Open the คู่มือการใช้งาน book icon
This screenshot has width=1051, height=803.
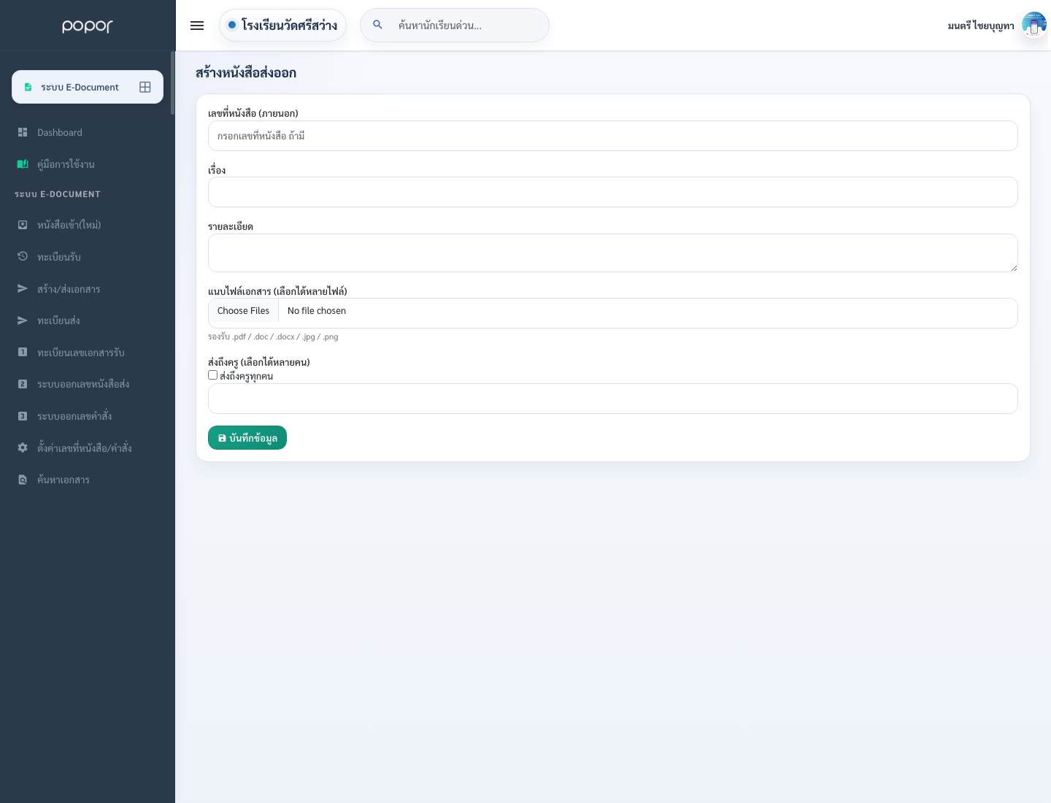click(23, 164)
